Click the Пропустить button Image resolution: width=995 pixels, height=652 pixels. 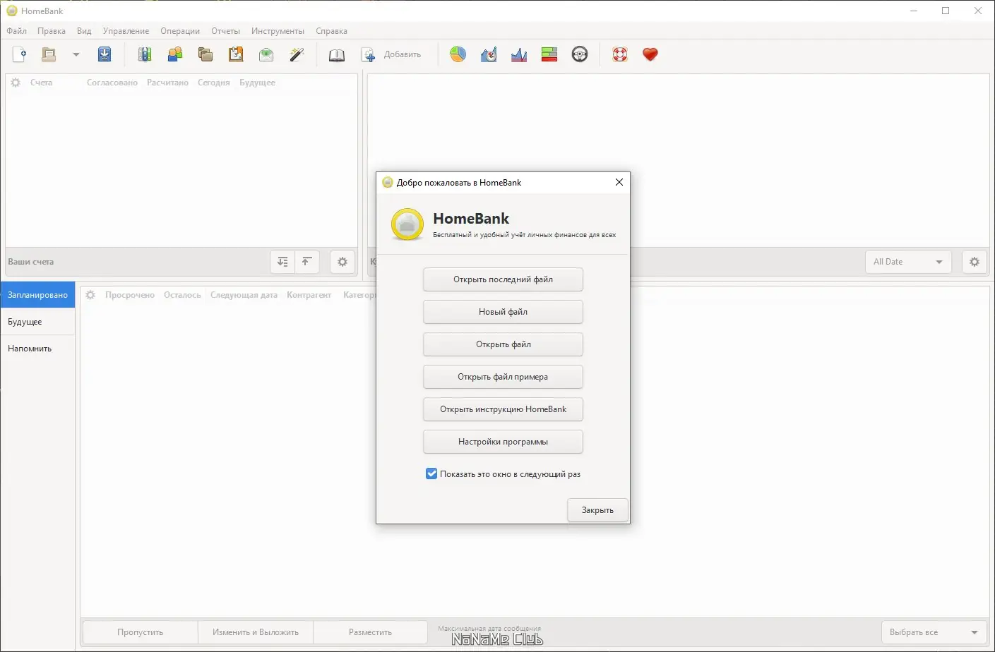[x=140, y=632]
